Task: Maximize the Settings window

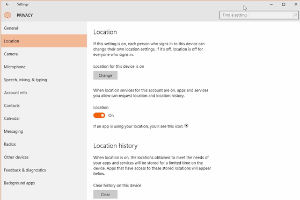Action: tap(283, 4)
